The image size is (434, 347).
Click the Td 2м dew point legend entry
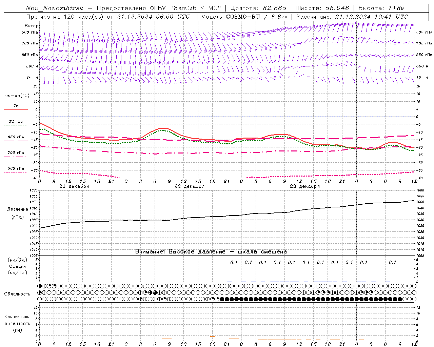(x=16, y=121)
